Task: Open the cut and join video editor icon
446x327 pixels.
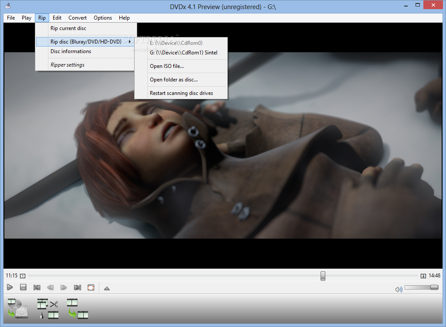Action: [48, 309]
